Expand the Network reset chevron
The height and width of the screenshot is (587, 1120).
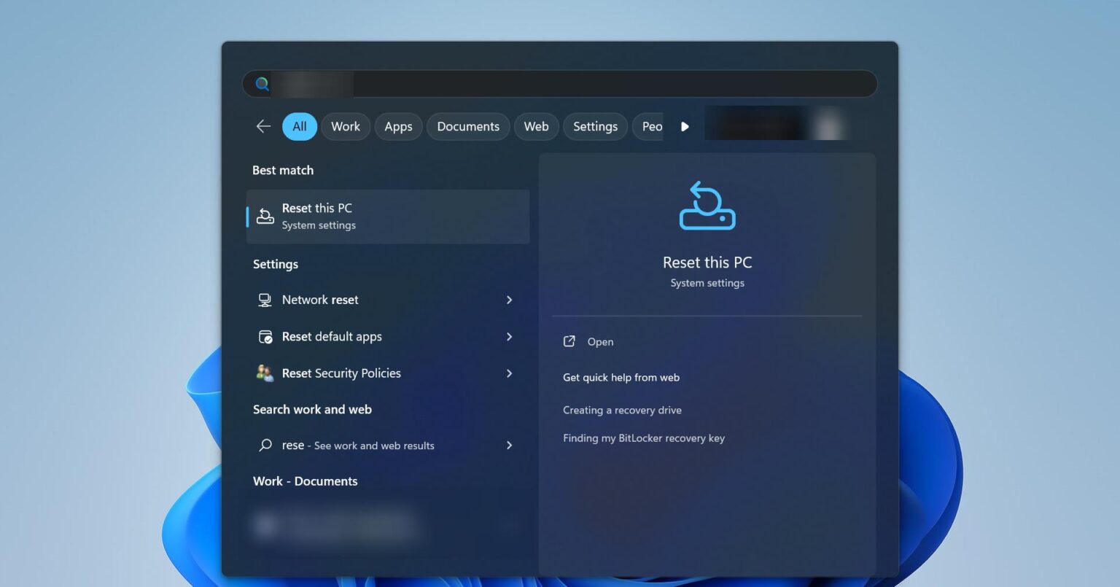click(509, 300)
